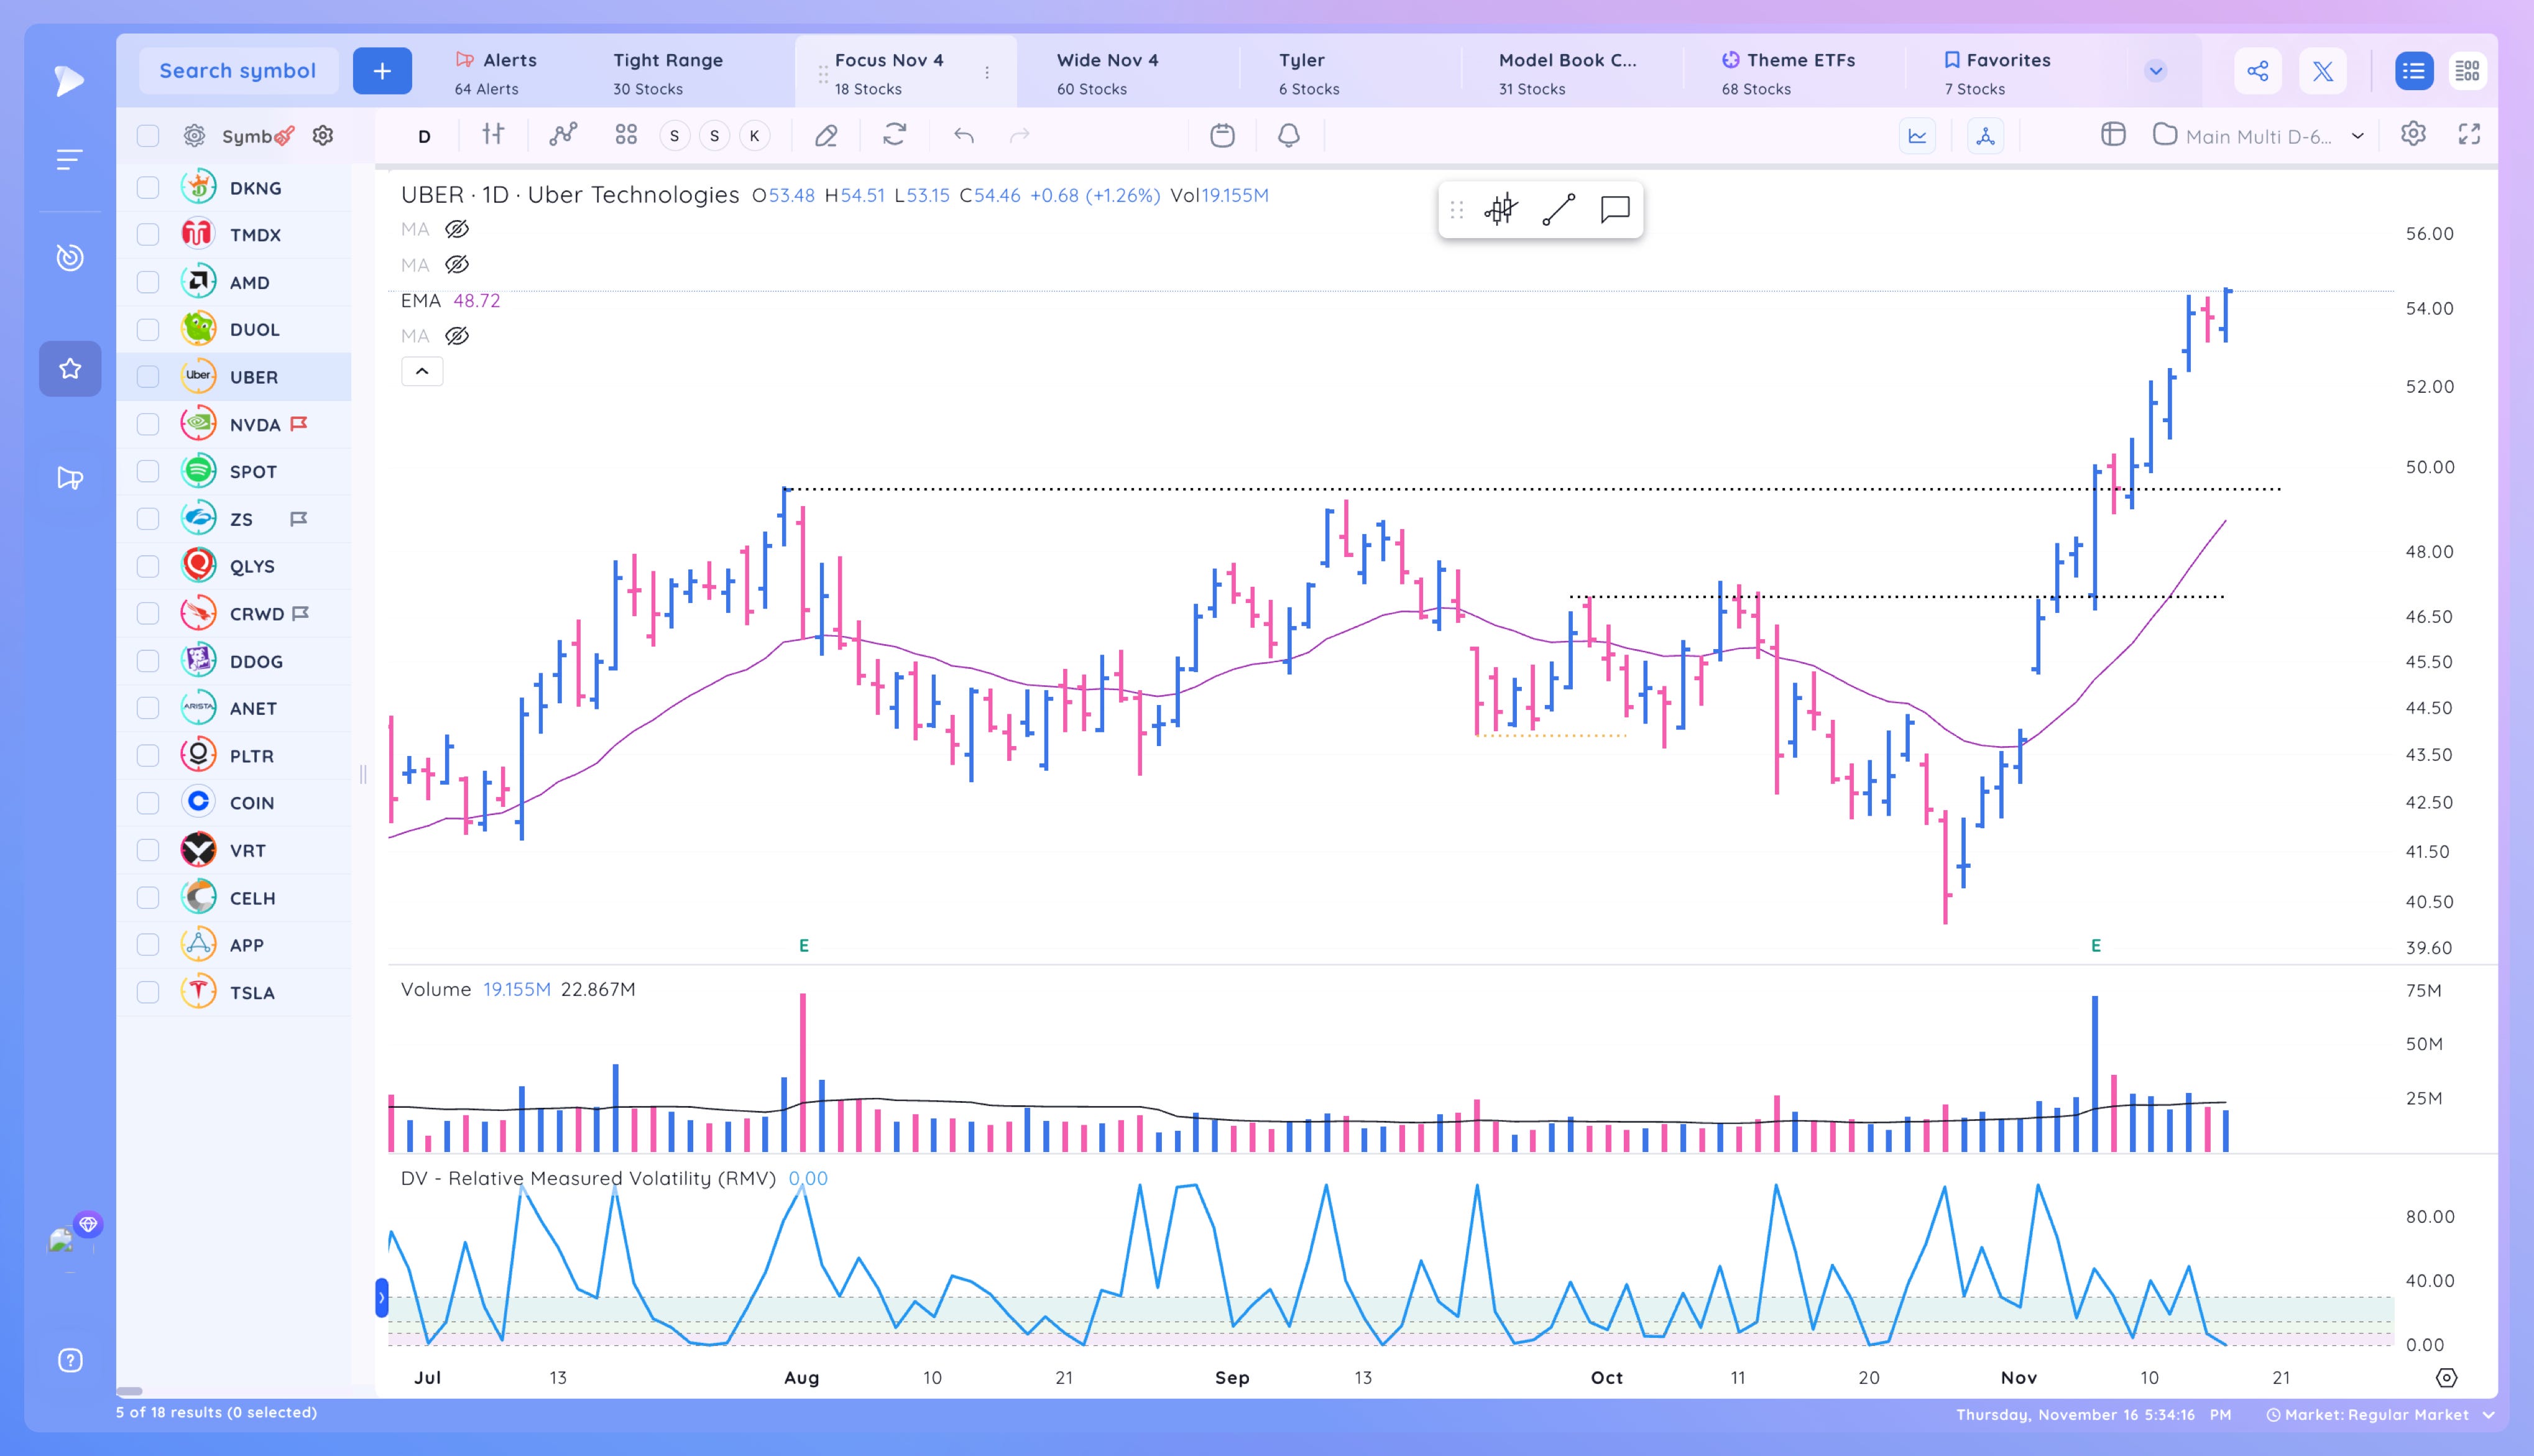Click the first S circle button
Image resolution: width=2534 pixels, height=1456 pixels.
(675, 135)
